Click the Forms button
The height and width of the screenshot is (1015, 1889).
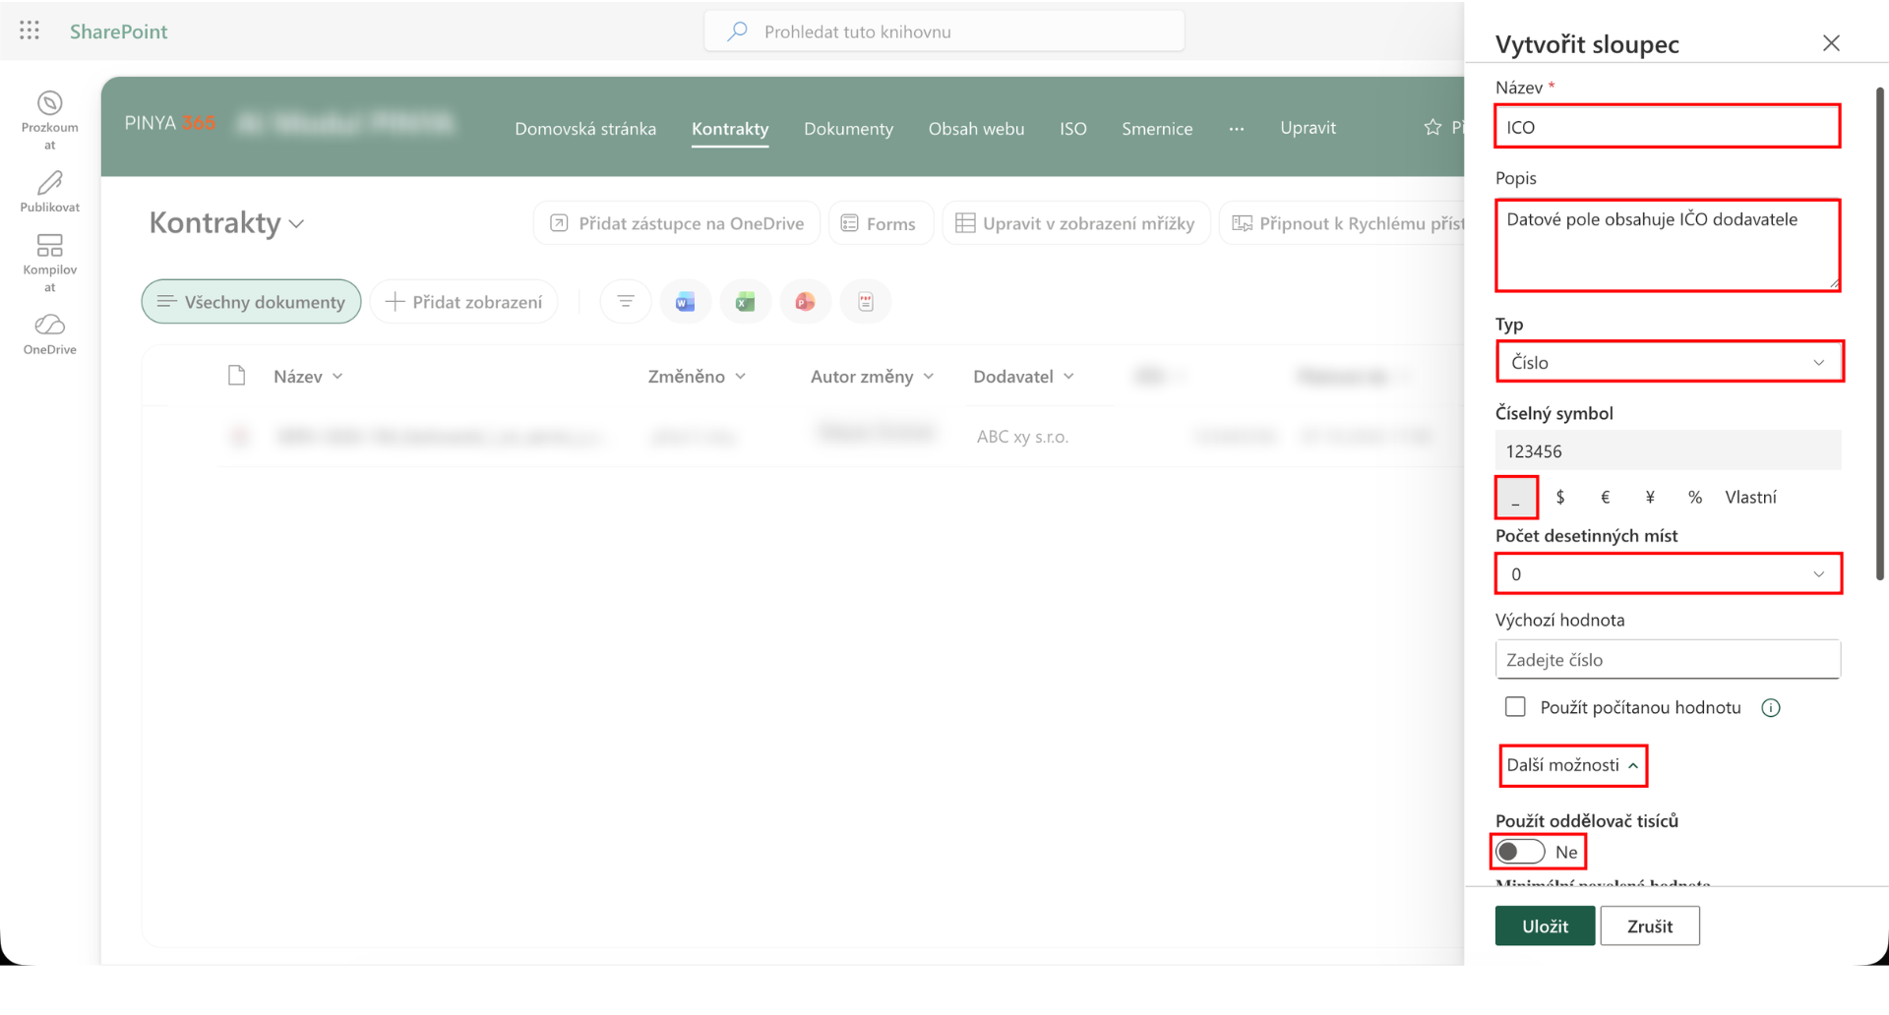(879, 223)
